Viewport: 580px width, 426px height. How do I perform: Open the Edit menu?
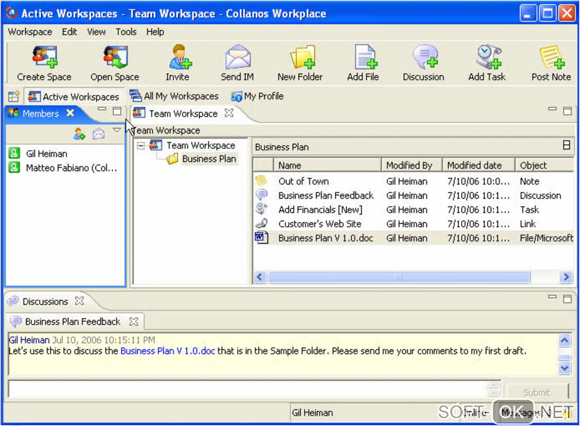tap(69, 32)
